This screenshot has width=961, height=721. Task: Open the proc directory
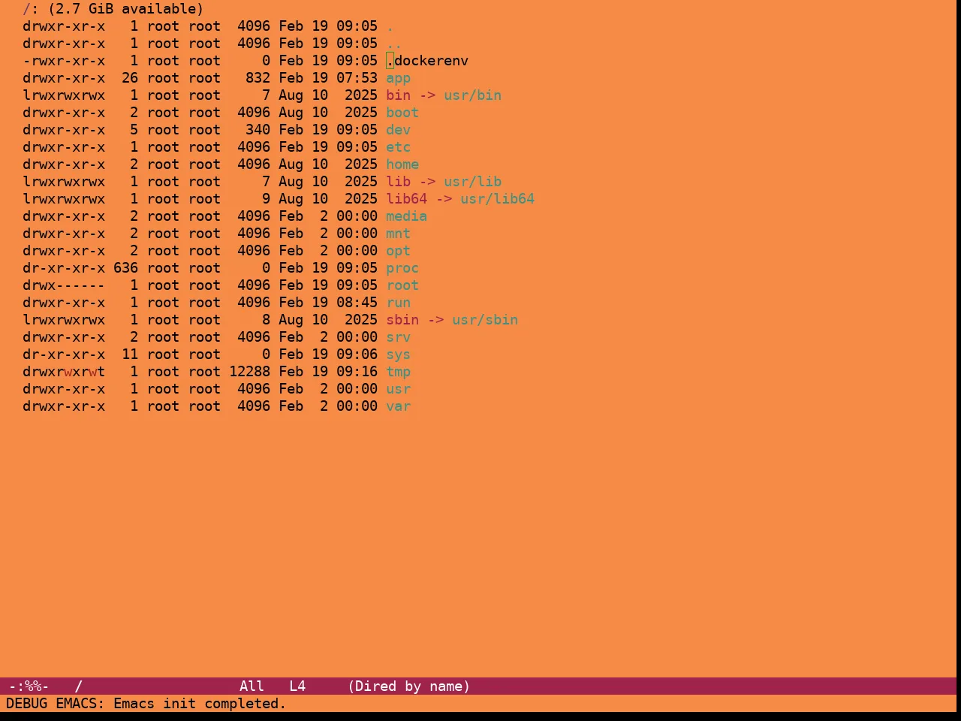[402, 268]
